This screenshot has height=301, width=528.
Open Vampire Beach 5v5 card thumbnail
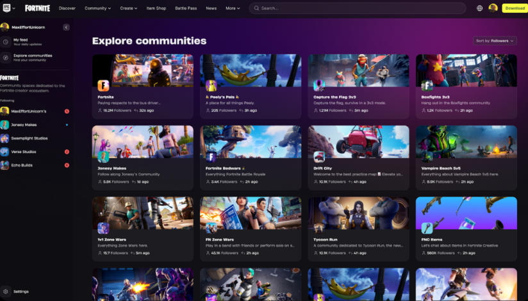[466, 142]
